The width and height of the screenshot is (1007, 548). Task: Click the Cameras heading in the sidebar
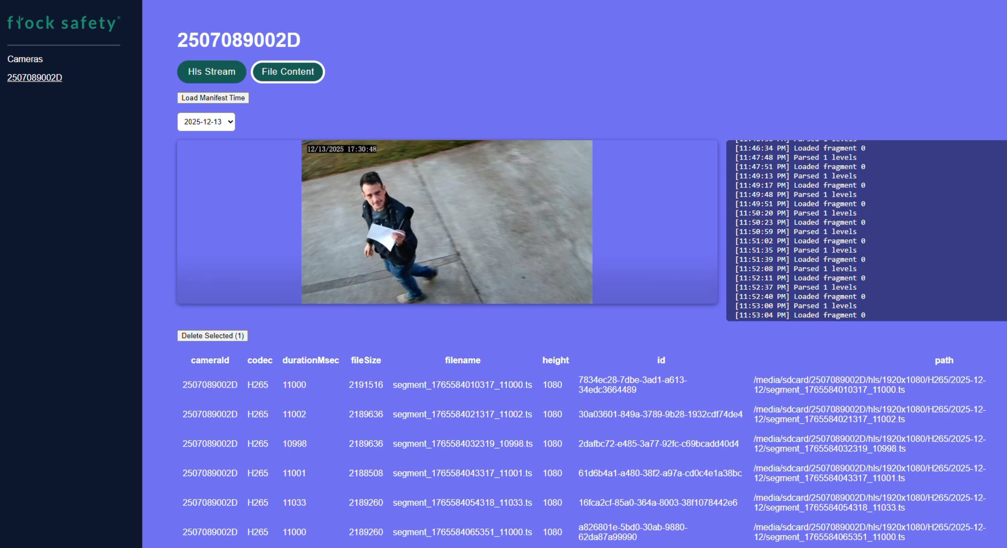point(25,59)
